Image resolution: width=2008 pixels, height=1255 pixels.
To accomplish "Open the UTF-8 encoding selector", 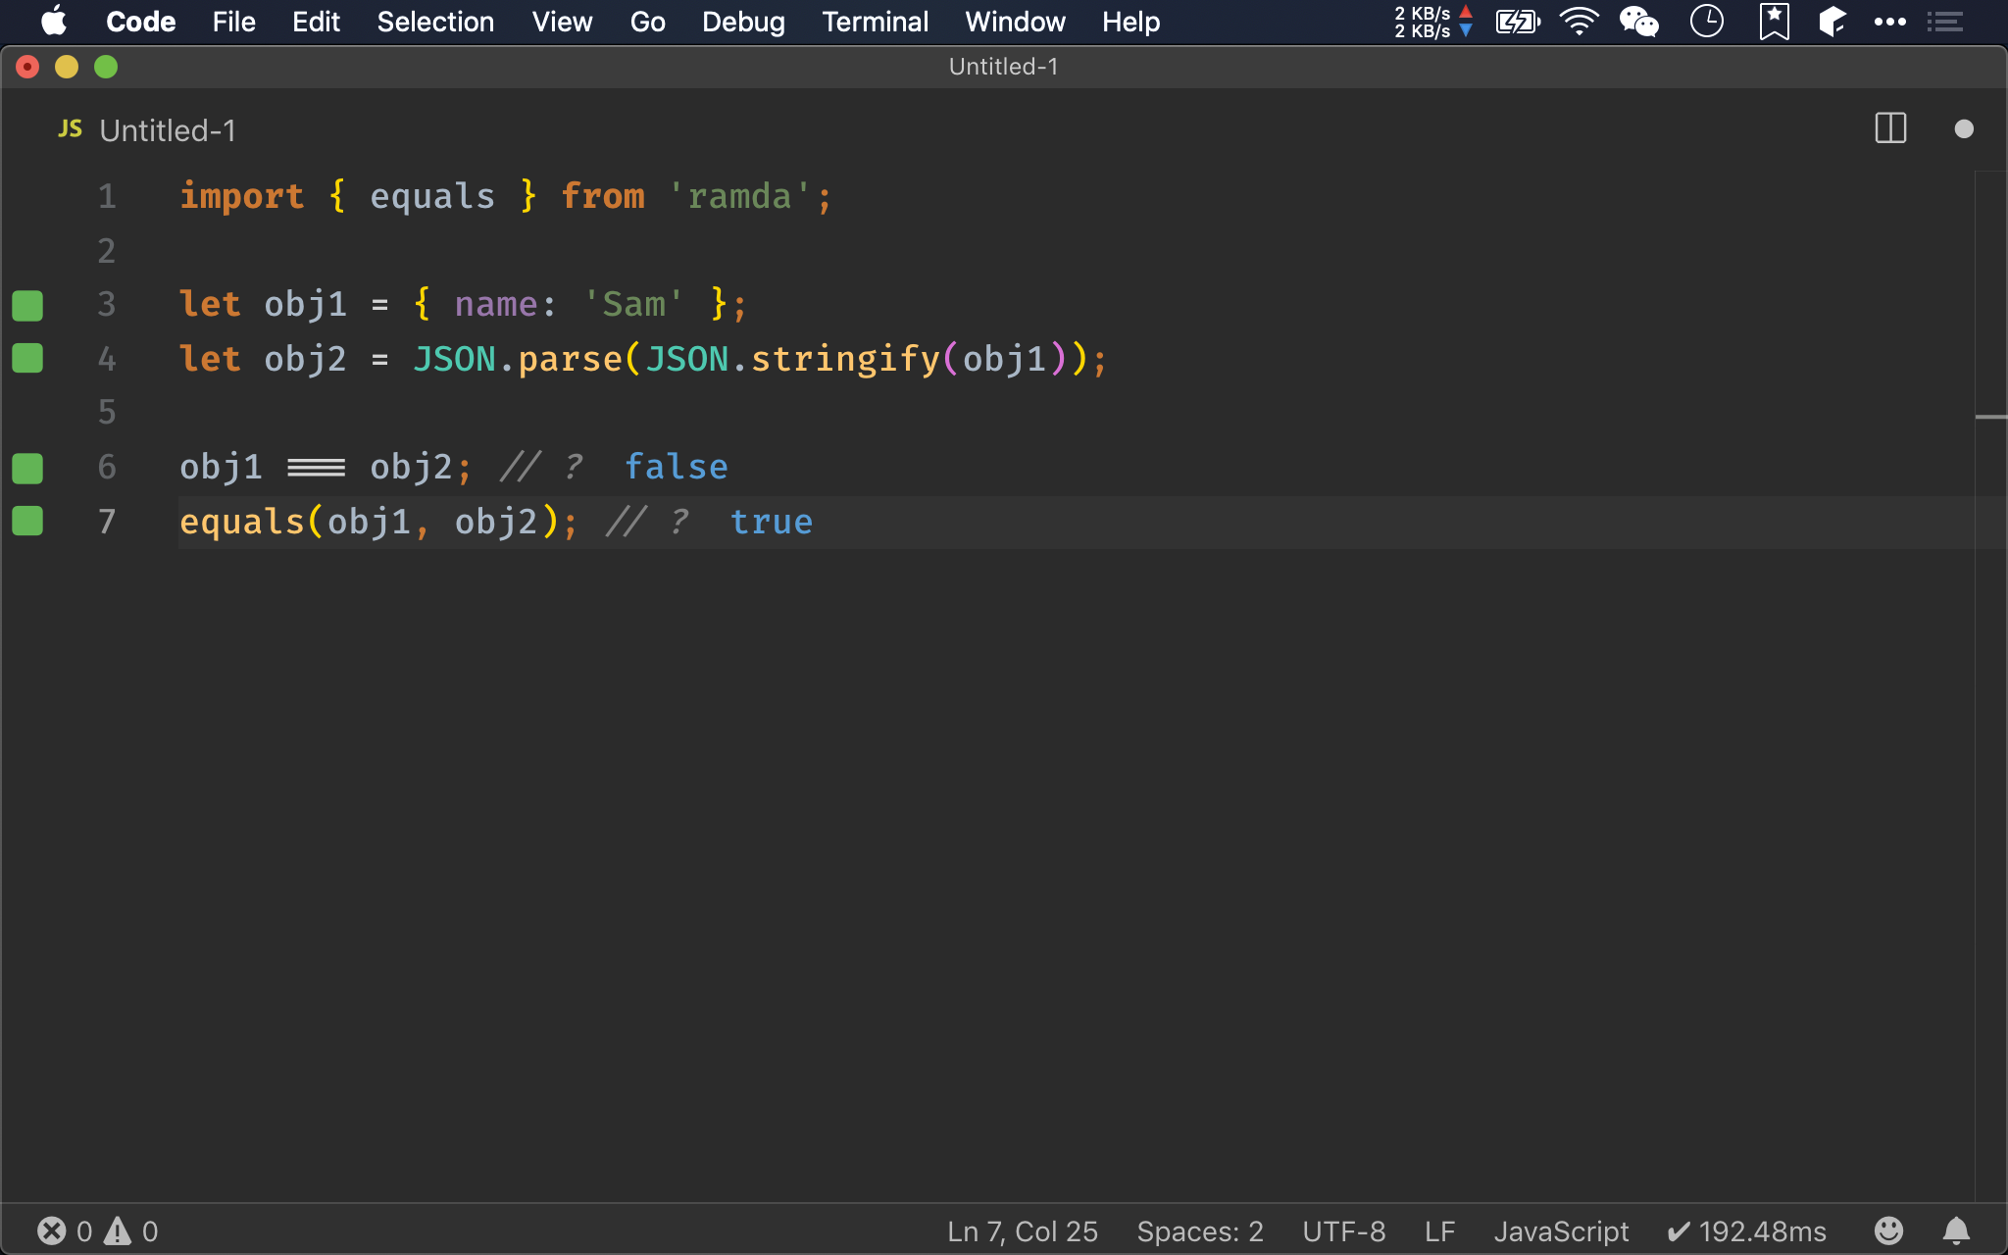I will (1343, 1230).
